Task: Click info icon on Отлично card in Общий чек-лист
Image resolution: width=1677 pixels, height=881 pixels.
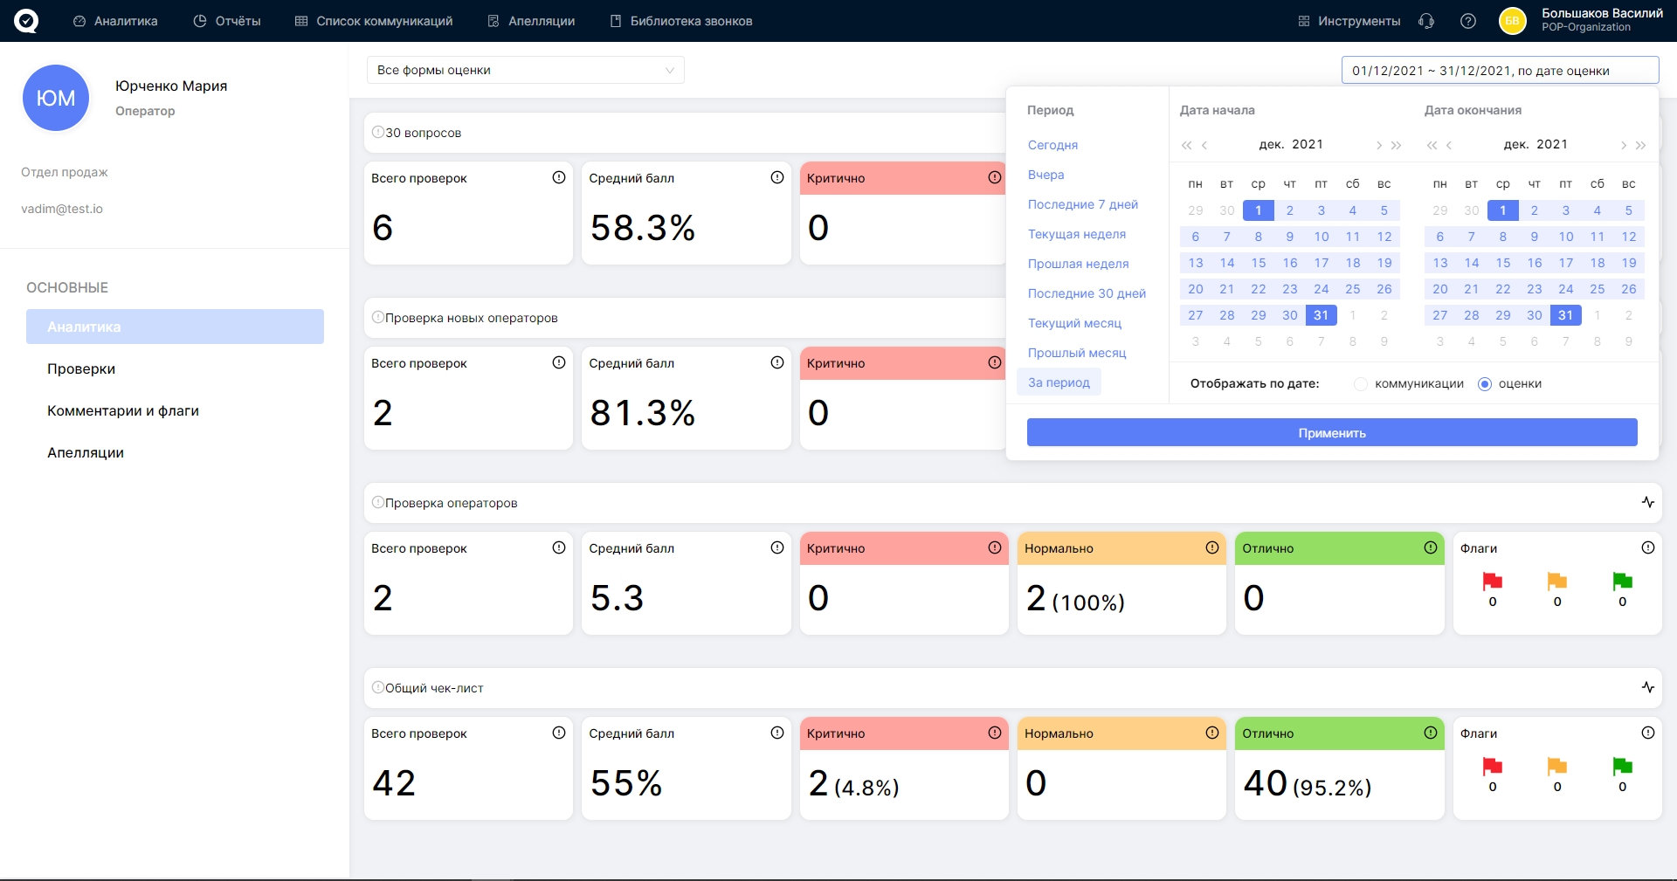Action: point(1430,733)
